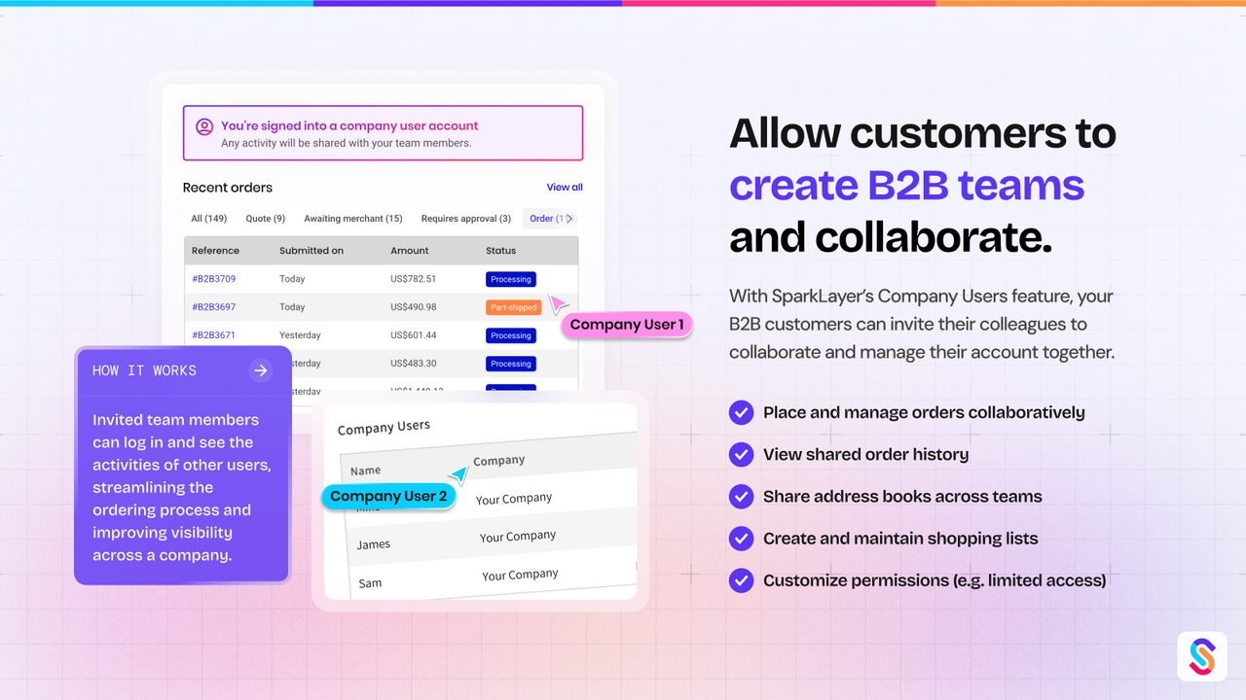
Task: Click the amount US$483.30
Action: coord(413,364)
